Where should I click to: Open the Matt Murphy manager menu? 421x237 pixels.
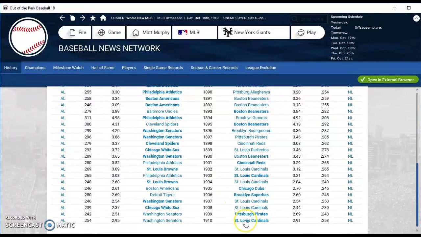[x=148, y=32]
